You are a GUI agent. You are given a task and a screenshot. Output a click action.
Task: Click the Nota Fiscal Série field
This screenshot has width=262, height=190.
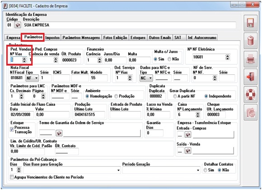click(46, 78)
